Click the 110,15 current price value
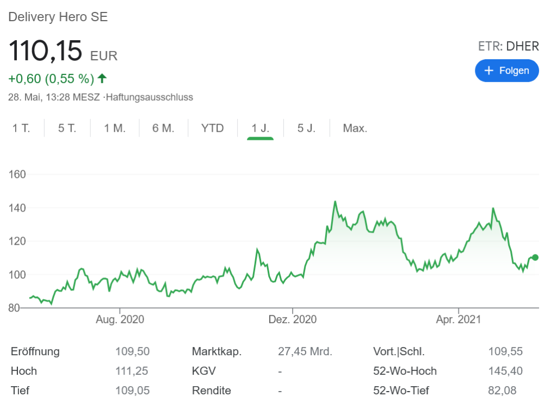 point(45,51)
